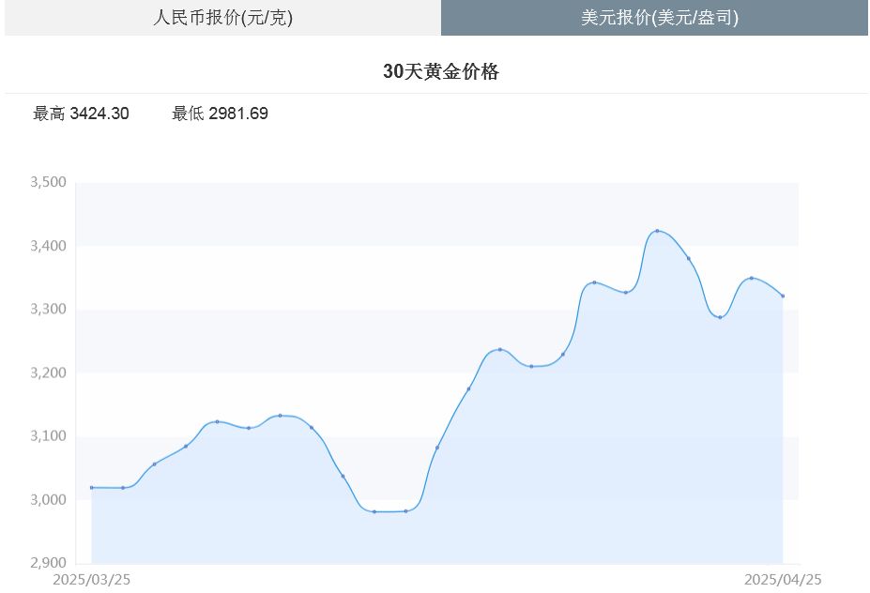
Task: Click the 2025/03/25 x-axis date label
Action: (92, 580)
